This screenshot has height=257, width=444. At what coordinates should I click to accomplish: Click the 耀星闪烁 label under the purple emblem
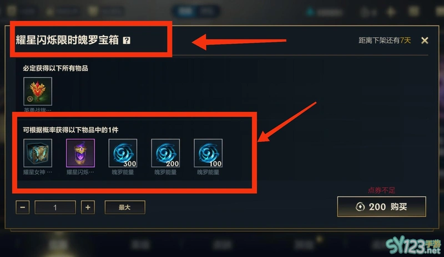[80, 172]
